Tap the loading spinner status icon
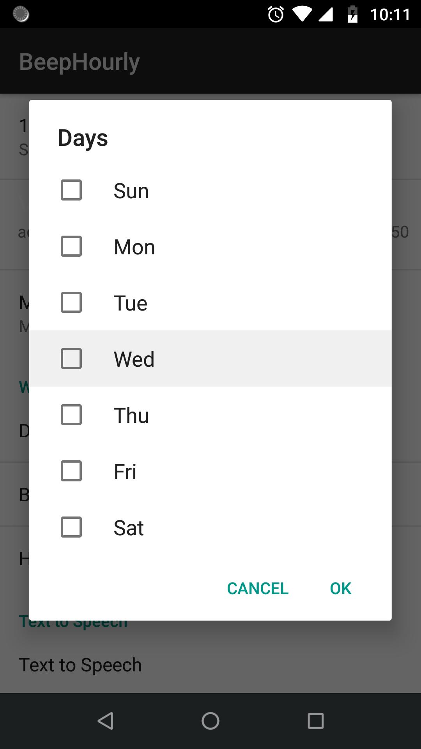Image resolution: width=421 pixels, height=749 pixels. [21, 14]
